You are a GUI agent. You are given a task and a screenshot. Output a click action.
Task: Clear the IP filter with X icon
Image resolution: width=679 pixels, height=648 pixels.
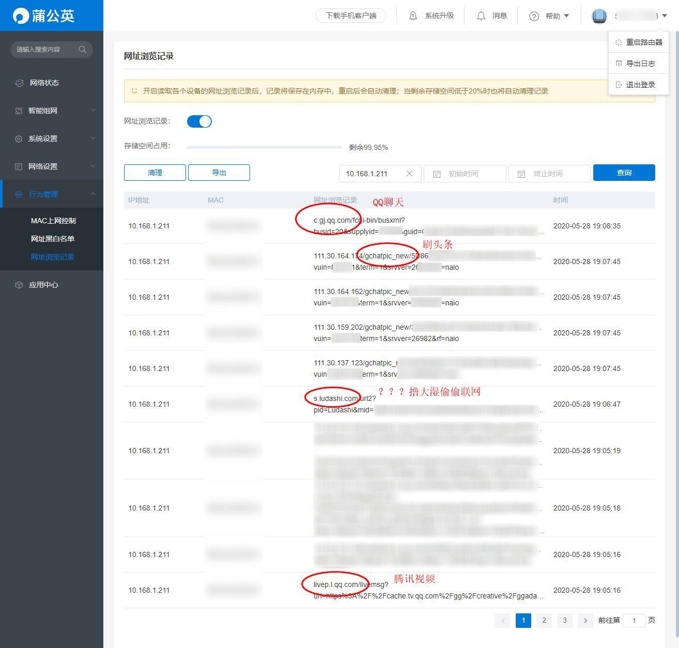[409, 174]
